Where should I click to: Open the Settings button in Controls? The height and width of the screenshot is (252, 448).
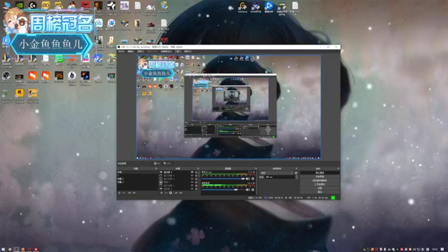coord(320,188)
